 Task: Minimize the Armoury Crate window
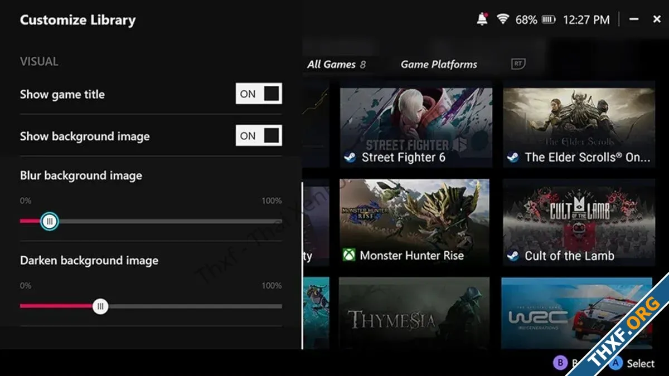[634, 19]
